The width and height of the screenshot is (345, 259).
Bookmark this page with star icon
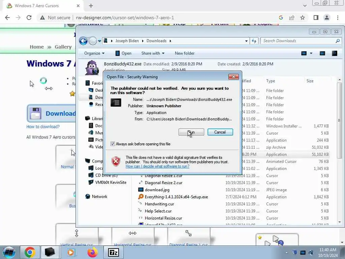303,18
